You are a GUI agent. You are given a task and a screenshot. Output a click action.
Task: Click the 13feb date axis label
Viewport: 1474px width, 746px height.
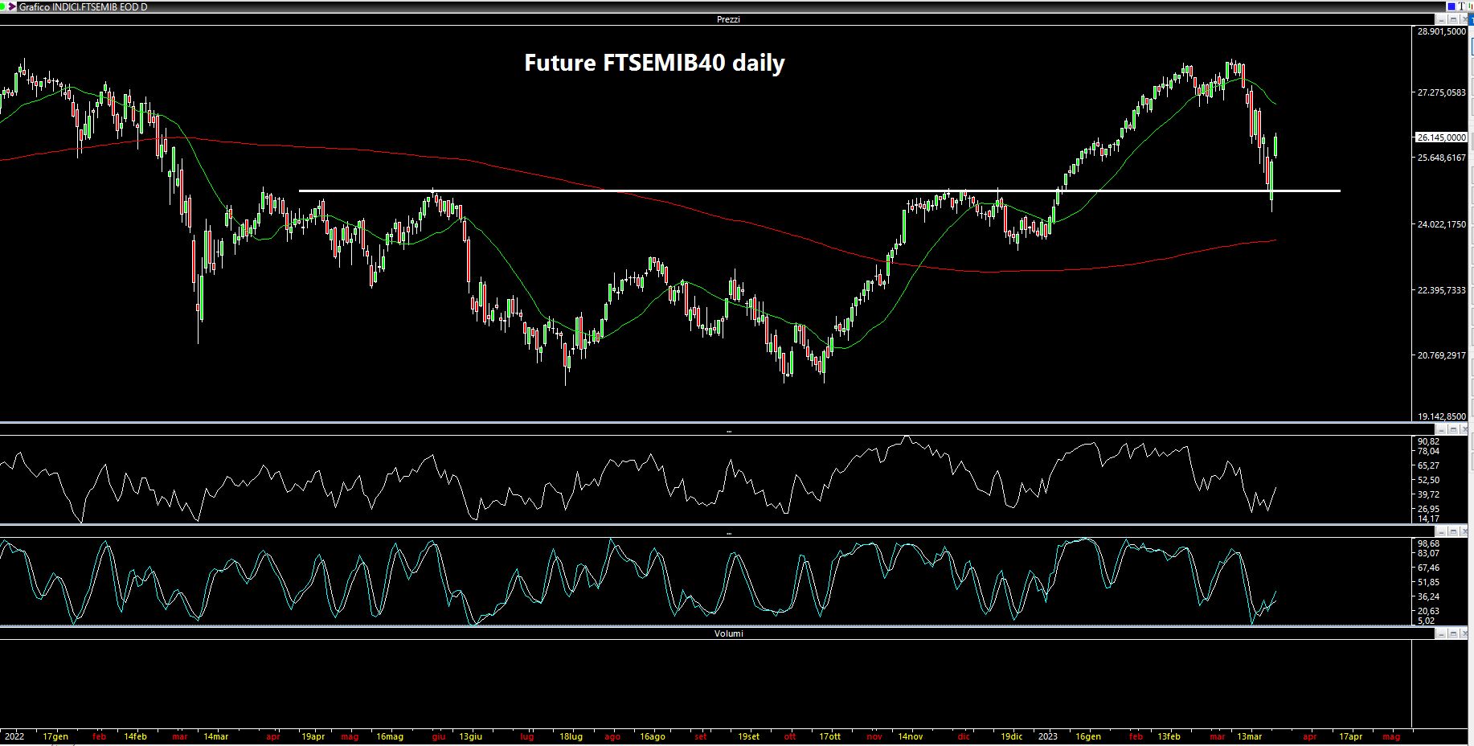coord(1169,736)
